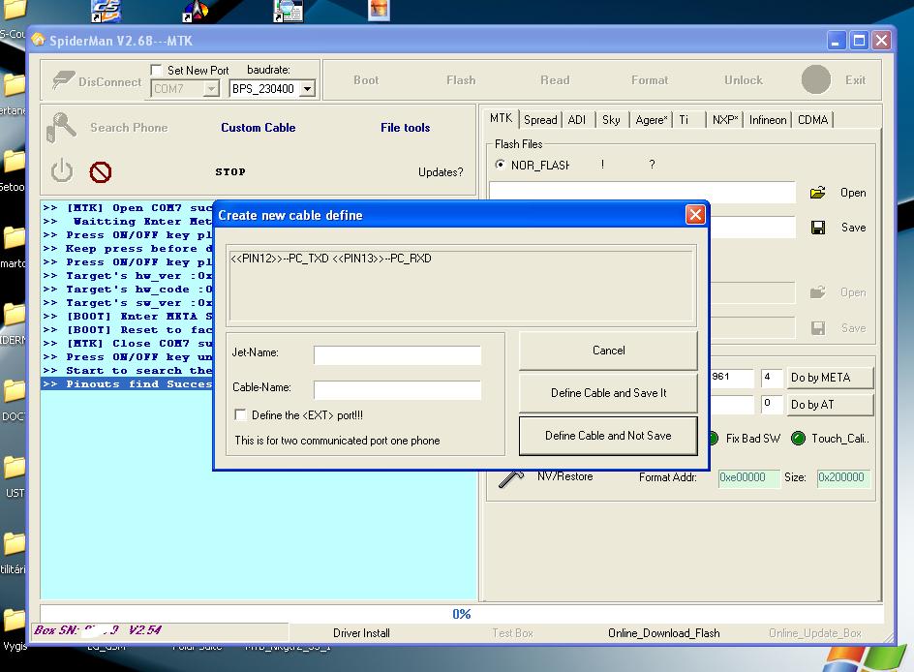Viewport: 914px width, 672px height.
Task: Switch to the Spread tab
Action: 539,119
